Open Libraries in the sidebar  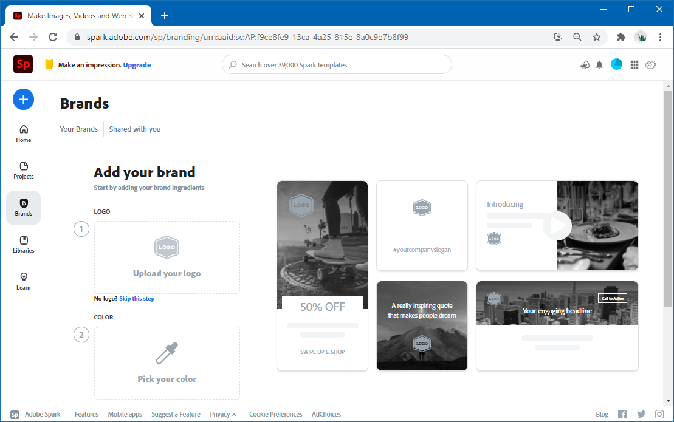24,245
